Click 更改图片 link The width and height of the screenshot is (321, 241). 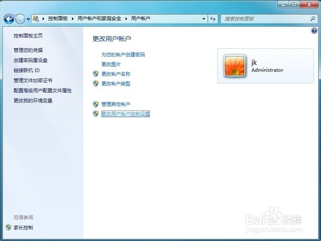[111, 64]
